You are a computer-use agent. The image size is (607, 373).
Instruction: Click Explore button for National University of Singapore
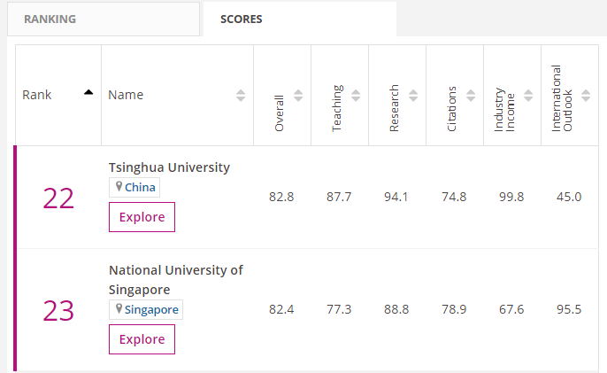coord(142,339)
